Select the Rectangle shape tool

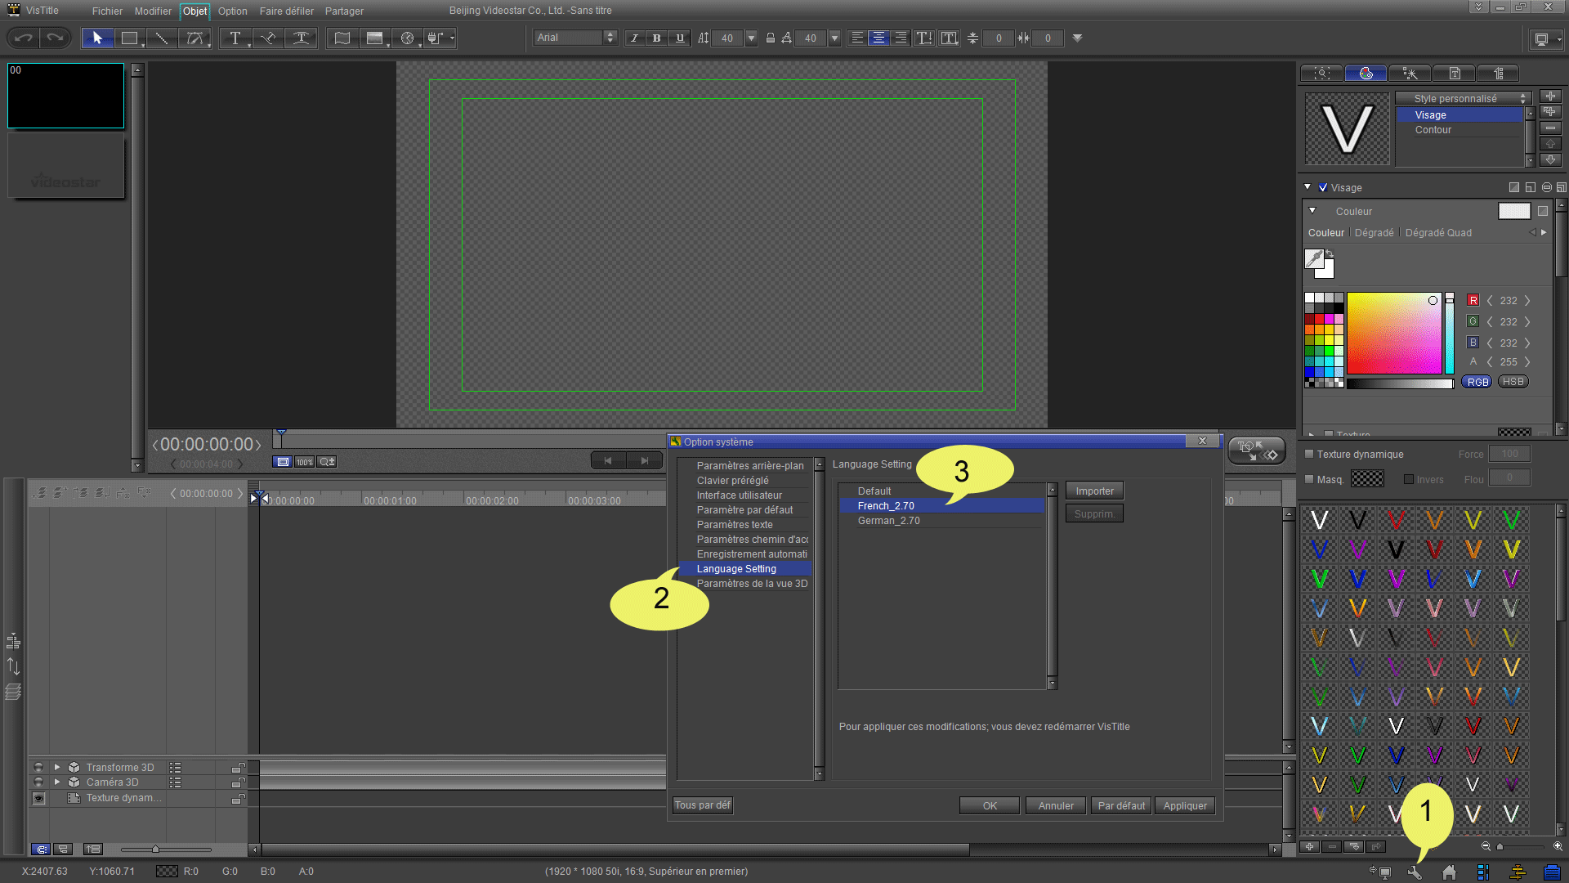[128, 38]
